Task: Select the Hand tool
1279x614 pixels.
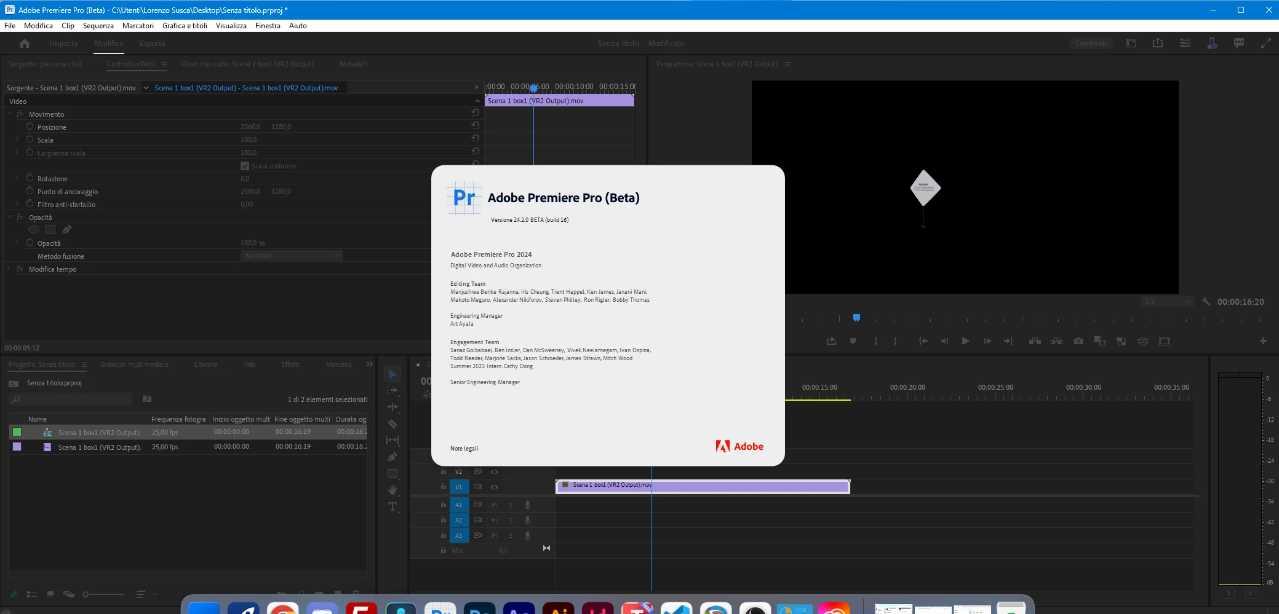Action: 392,490
